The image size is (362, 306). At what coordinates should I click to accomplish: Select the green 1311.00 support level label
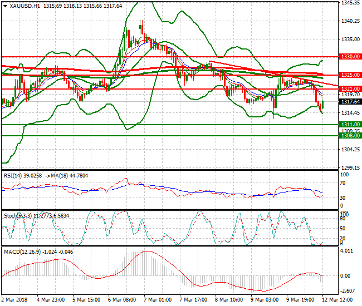tap(350, 124)
